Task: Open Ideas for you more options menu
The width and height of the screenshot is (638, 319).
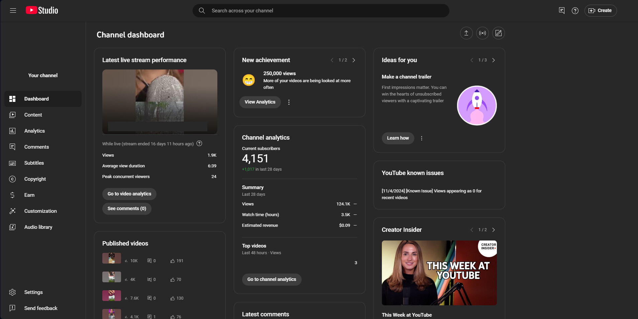Action: pos(422,138)
